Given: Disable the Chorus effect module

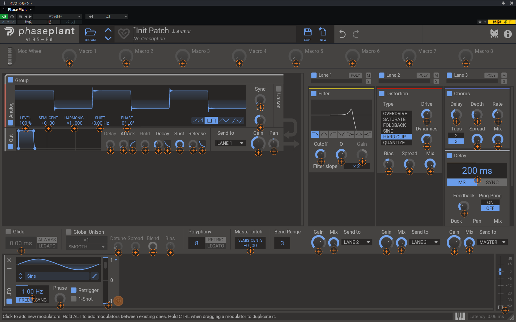Looking at the screenshot, I should 450,93.
